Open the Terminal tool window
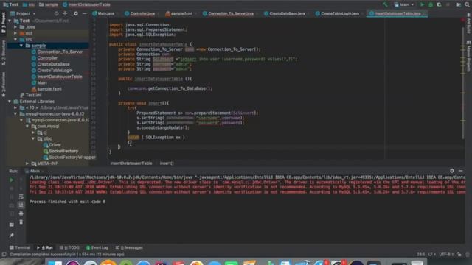The image size is (472, 265). [20, 247]
